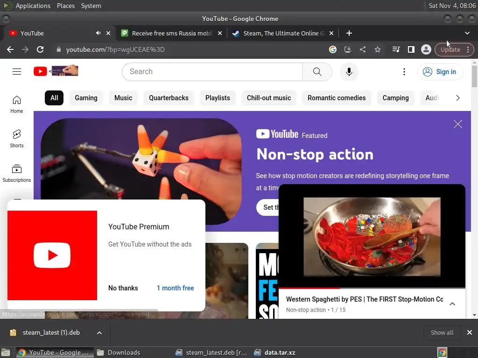This screenshot has width=478, height=358.
Task: View site information lock icon
Action: 59,49
